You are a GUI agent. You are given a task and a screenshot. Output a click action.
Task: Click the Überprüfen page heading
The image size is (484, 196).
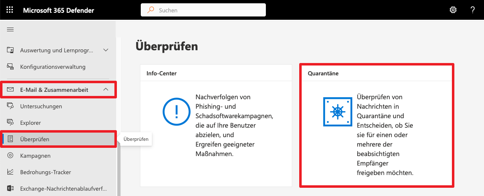point(167,46)
